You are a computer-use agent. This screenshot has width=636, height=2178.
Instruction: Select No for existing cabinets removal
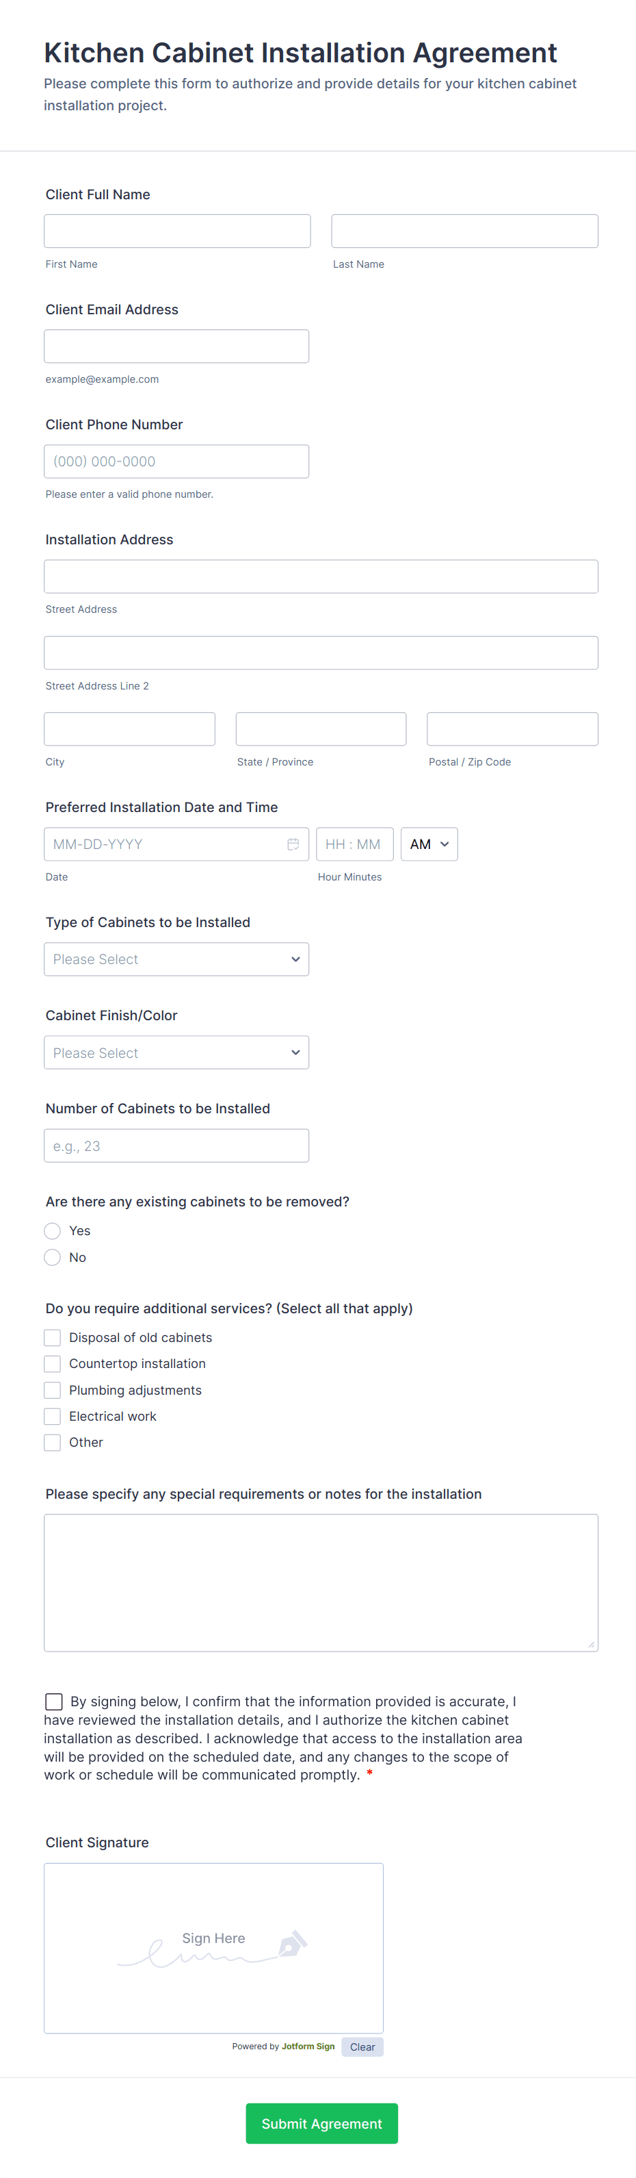(x=53, y=1257)
